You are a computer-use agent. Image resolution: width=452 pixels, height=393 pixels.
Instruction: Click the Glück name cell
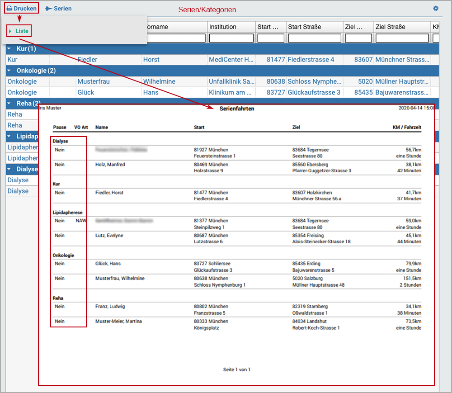[x=86, y=93]
